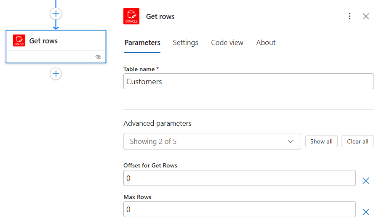
Task: Open the three-dot more options menu
Action: (x=349, y=16)
